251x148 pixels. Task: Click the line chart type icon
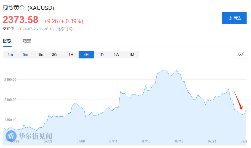coord(241,54)
